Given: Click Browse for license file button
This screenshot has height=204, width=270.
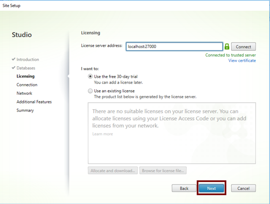Looking at the screenshot, I should pyautogui.click(x=163, y=171).
